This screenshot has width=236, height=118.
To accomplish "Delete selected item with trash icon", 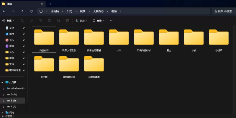I will click(68, 21).
